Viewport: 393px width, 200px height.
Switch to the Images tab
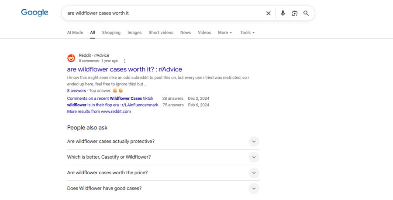tap(134, 33)
